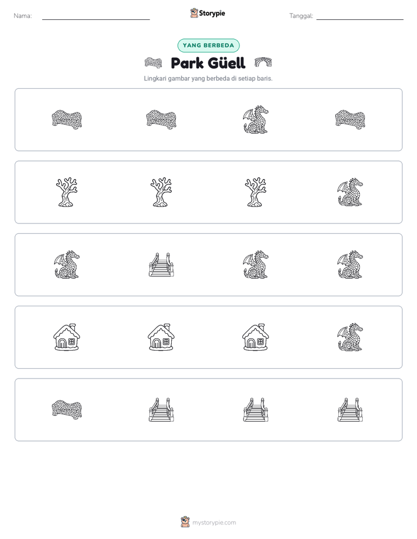Circle the dragon in the first row

256,120
